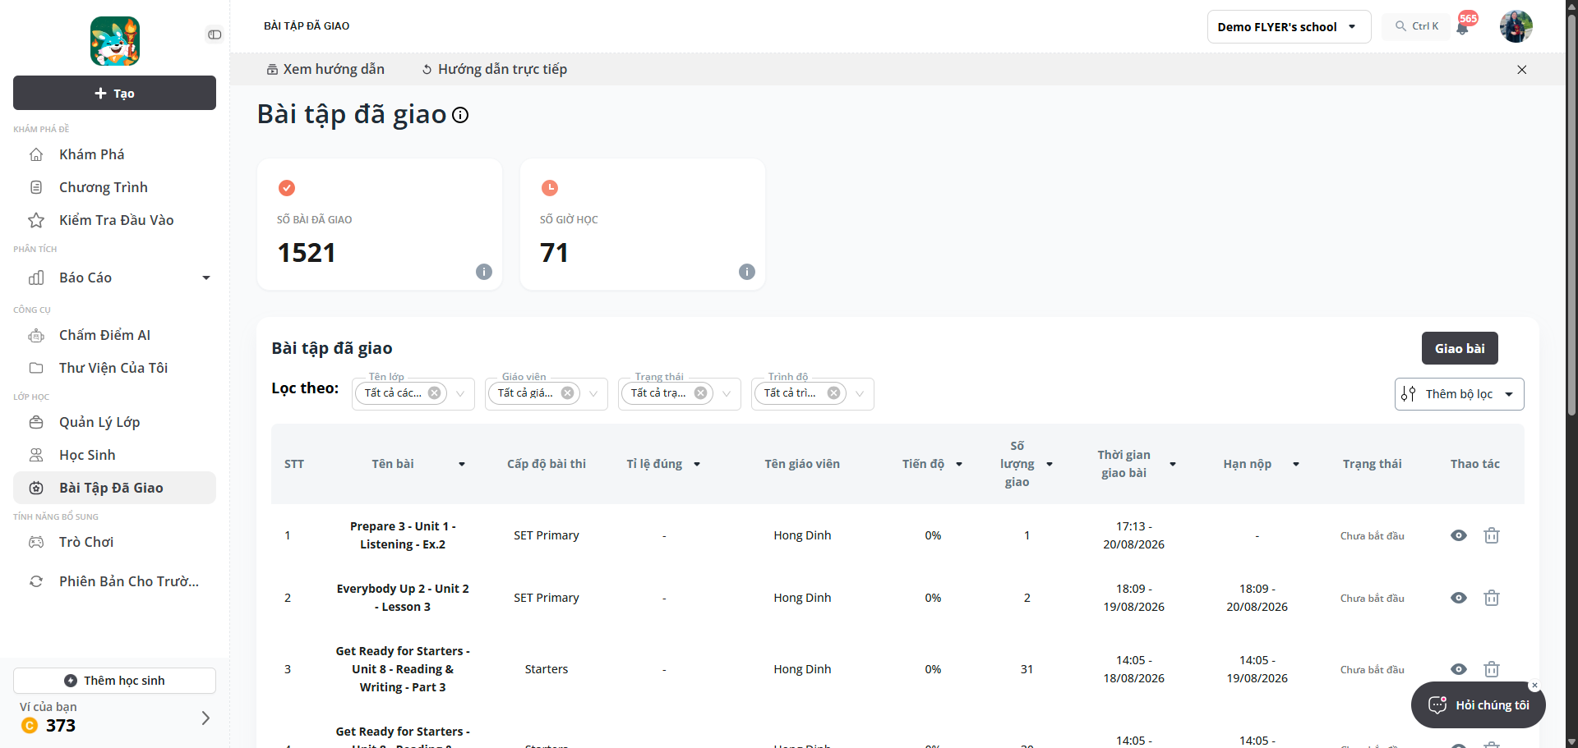Click the Ctrl K search field
The image size is (1578, 748).
tap(1417, 26)
